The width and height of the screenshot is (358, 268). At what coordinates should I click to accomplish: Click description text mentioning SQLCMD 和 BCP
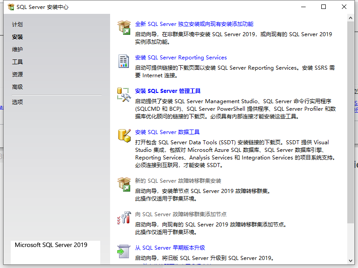tap(235, 109)
